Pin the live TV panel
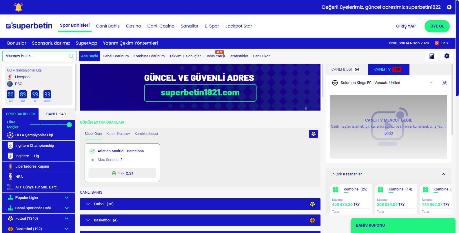Screen dimensions: 459x233 tap(445, 83)
